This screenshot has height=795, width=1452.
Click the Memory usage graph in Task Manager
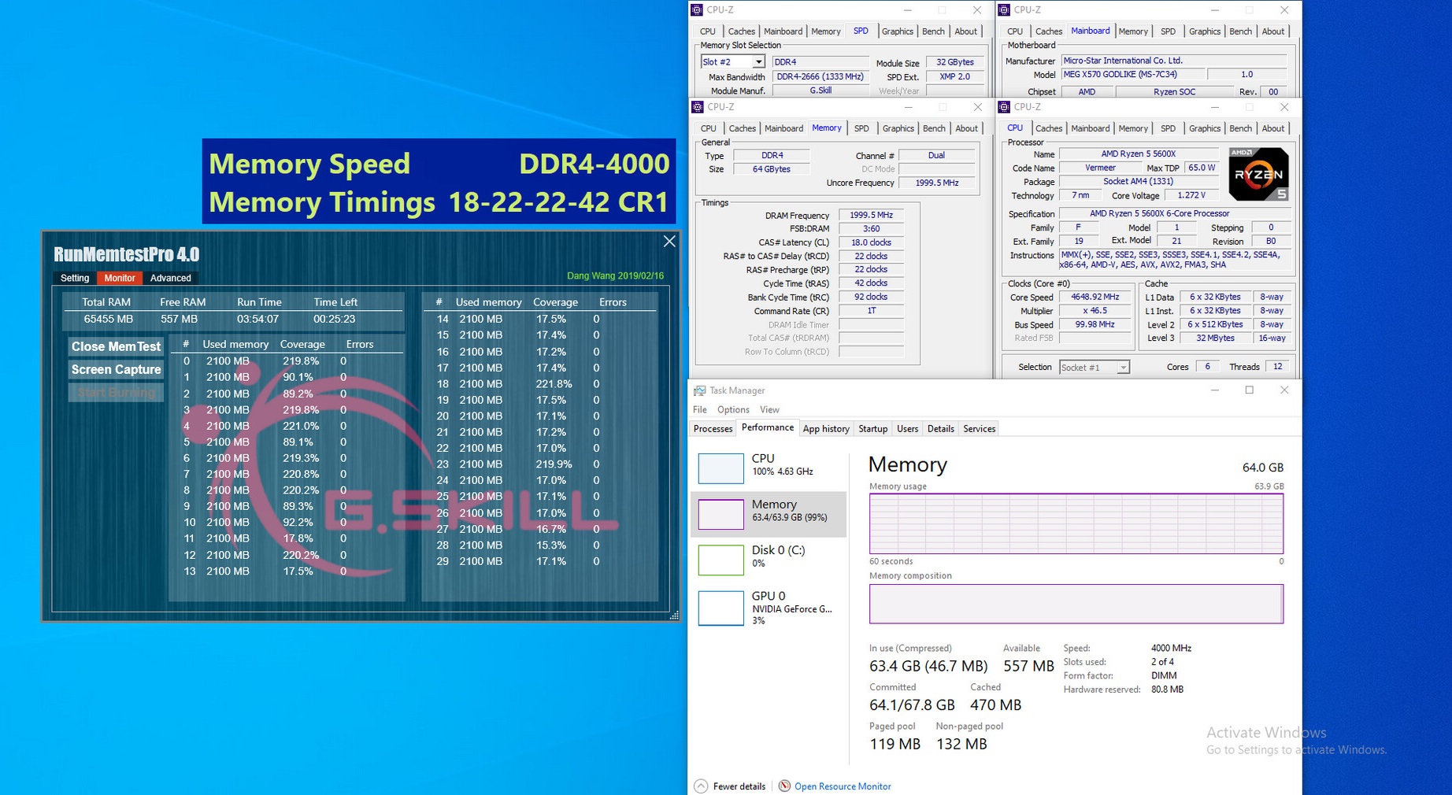pyautogui.click(x=1076, y=523)
